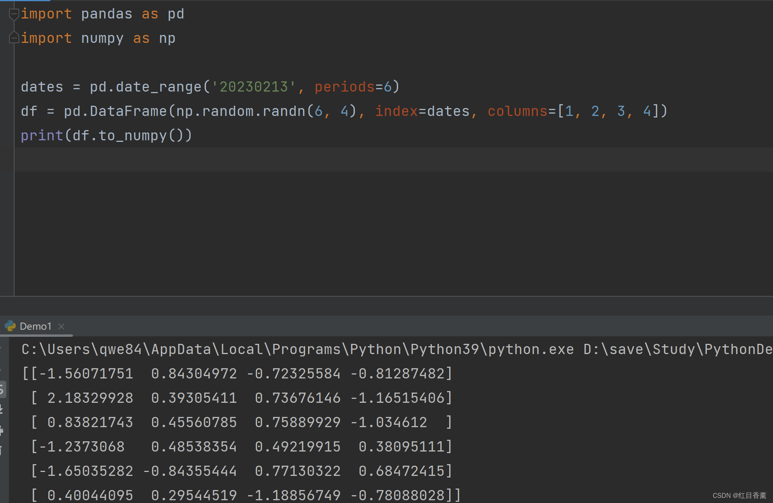This screenshot has width=773, height=503.
Task: Click the divider between editor and Run panel
Action: 386,296
